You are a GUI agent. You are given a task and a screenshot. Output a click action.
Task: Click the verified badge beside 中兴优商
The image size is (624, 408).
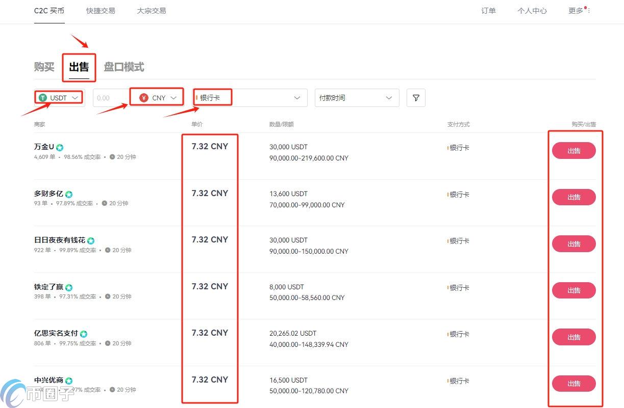coord(70,380)
